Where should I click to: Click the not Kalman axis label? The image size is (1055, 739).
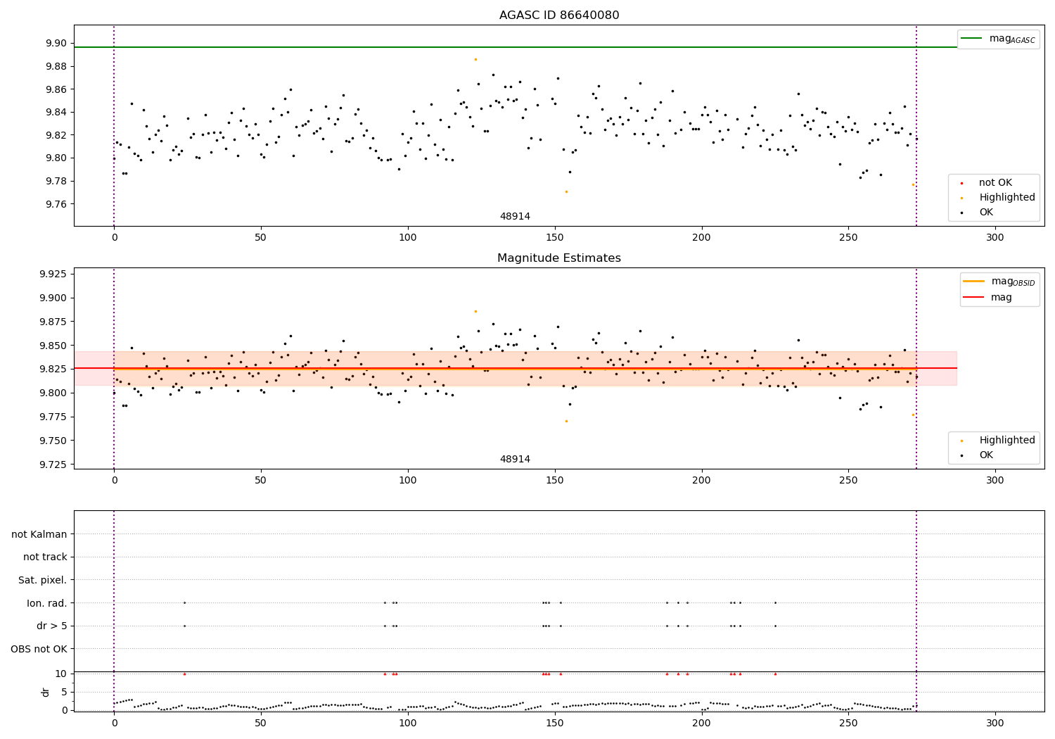[x=39, y=535]
